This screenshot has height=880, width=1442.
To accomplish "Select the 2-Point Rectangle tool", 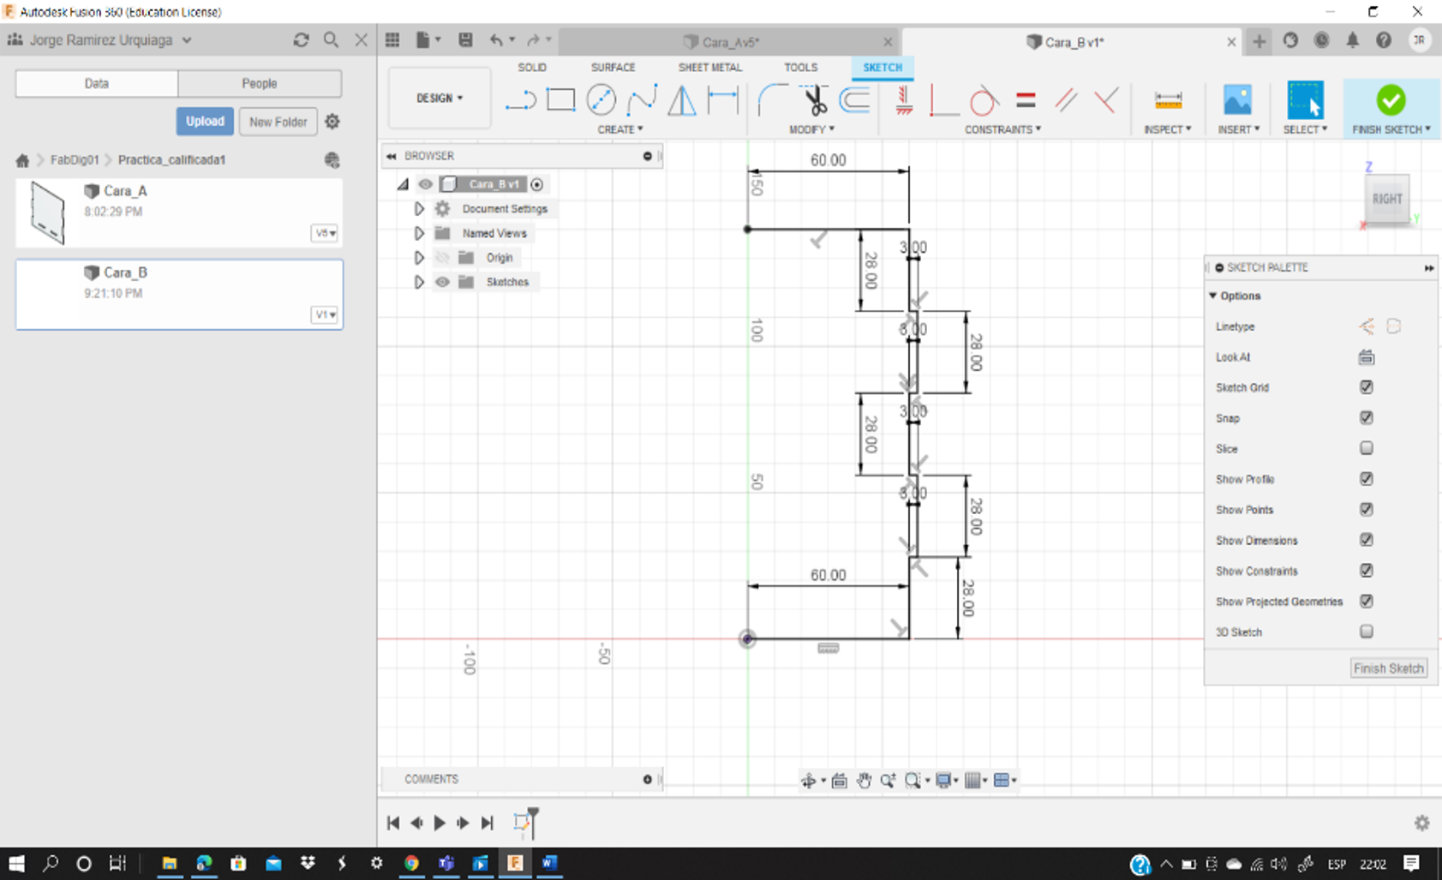I will pyautogui.click(x=560, y=100).
